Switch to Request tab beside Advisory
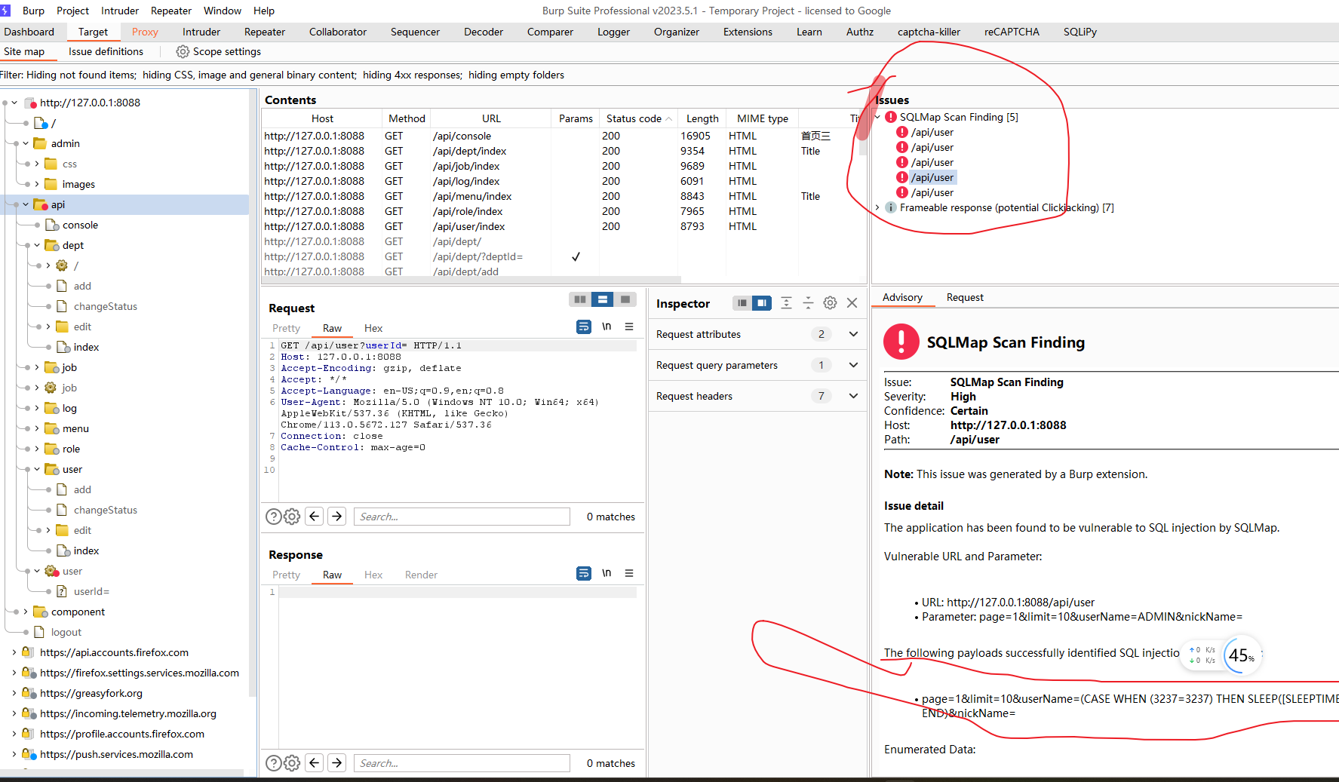1339x782 pixels. click(x=965, y=297)
